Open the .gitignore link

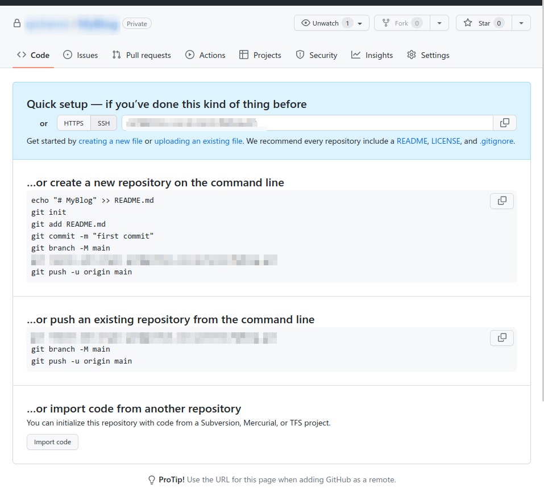496,141
